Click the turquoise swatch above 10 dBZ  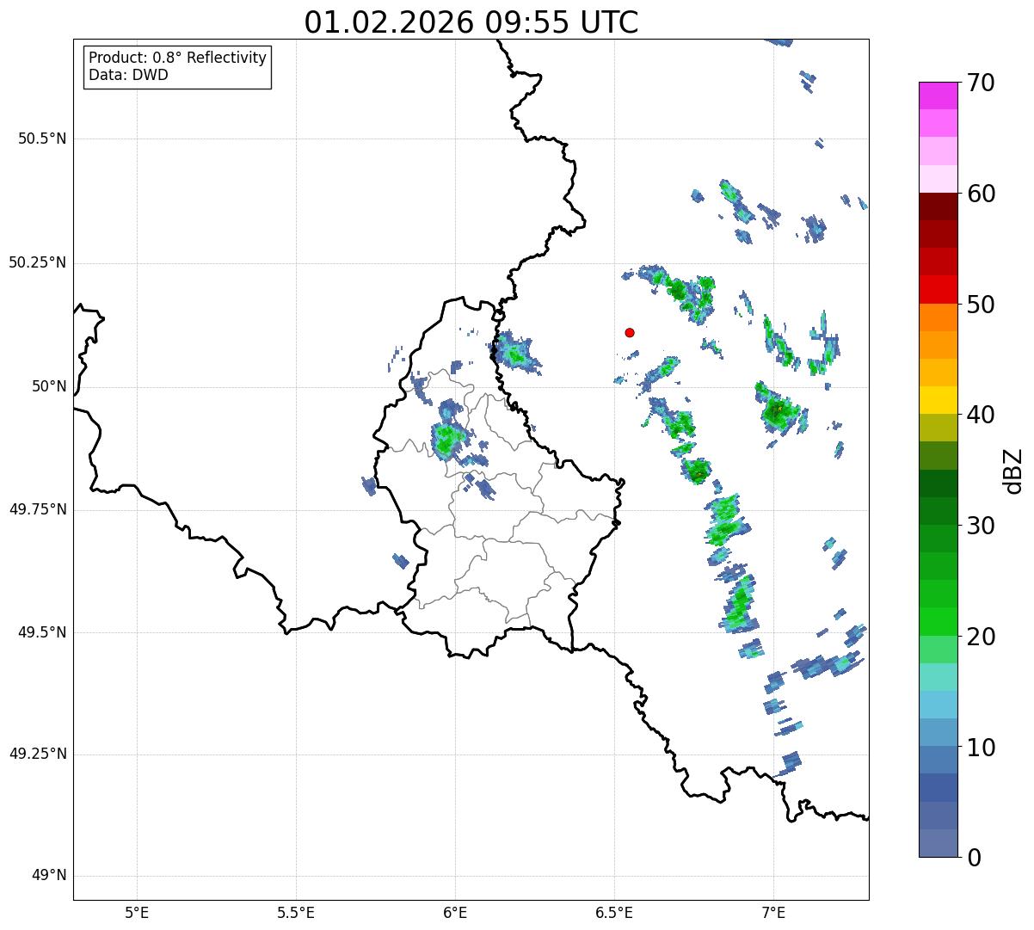pos(939,677)
